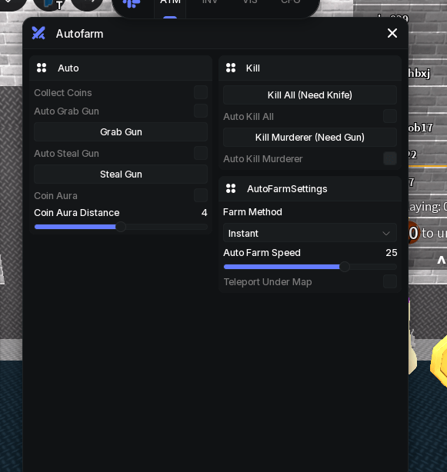Click the grid icon beside Kill heading

tap(231, 68)
